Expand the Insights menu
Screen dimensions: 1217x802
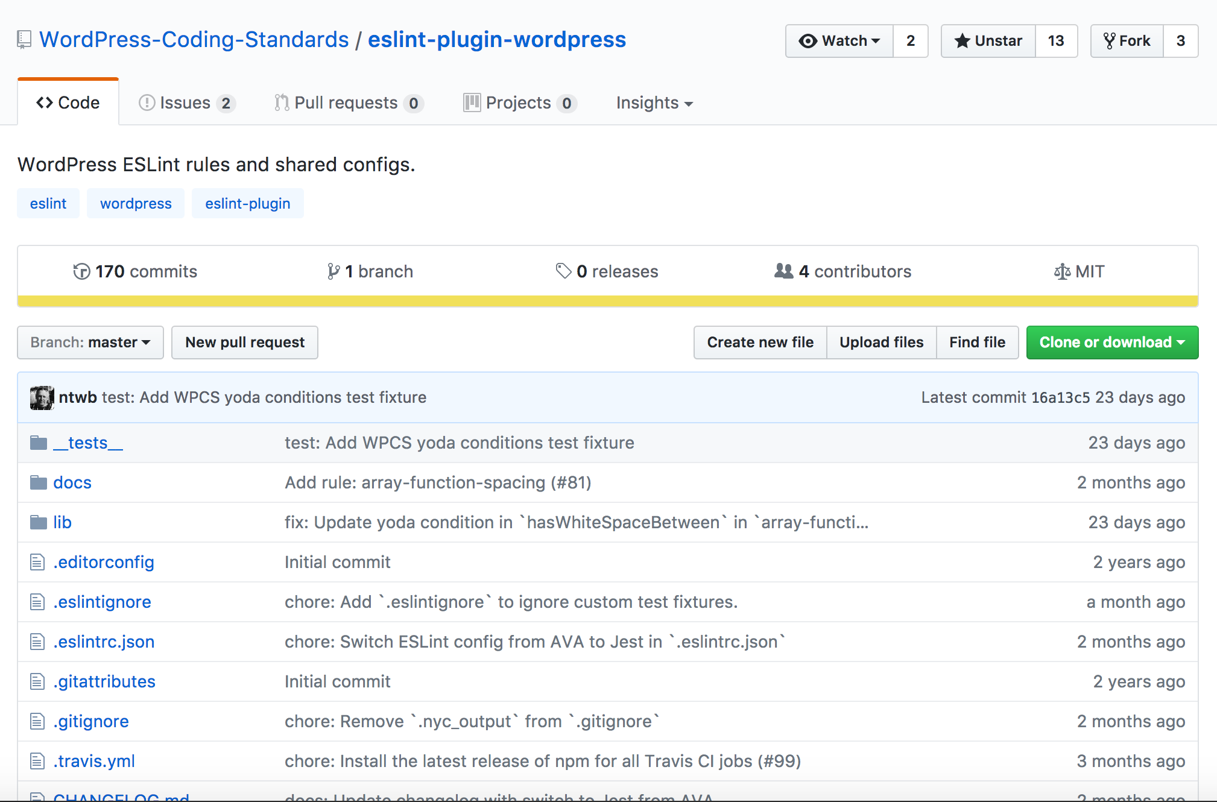pos(654,103)
